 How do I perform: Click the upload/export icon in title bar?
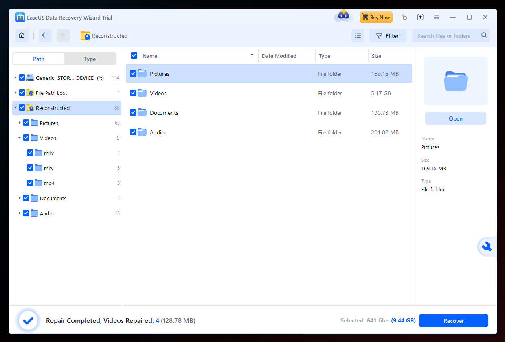point(420,17)
